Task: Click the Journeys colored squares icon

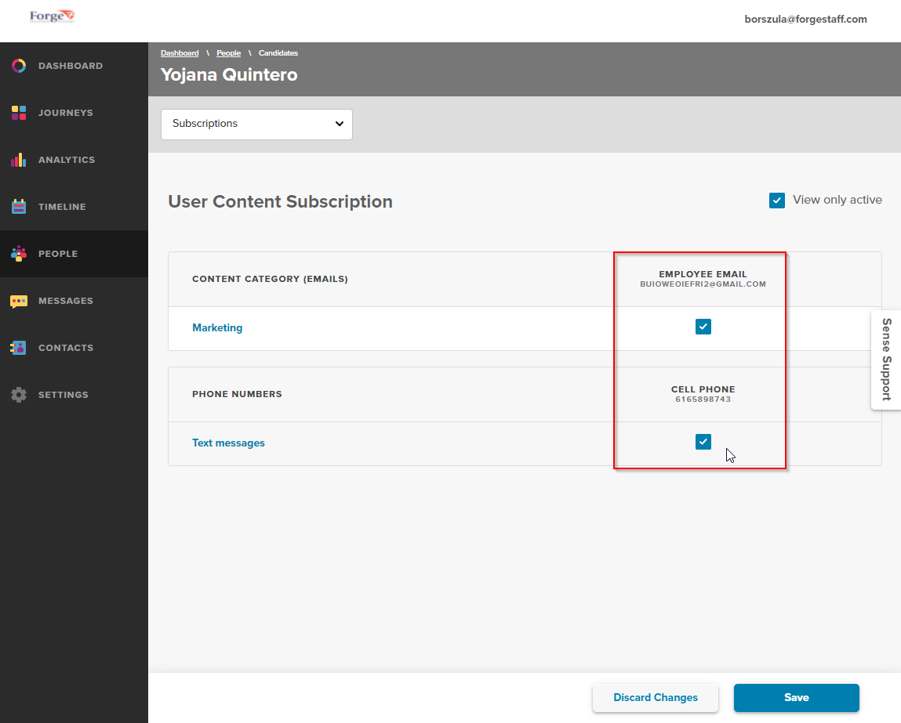Action: click(x=18, y=113)
